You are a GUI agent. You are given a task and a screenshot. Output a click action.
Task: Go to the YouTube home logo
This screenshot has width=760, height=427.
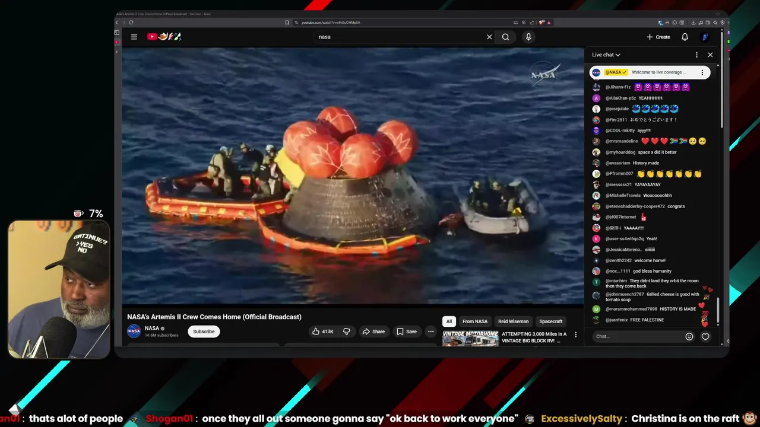point(164,37)
